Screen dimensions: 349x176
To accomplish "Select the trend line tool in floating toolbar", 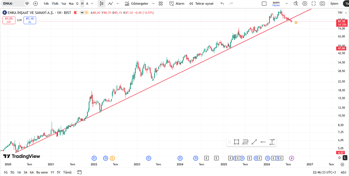I will click(254, 142).
